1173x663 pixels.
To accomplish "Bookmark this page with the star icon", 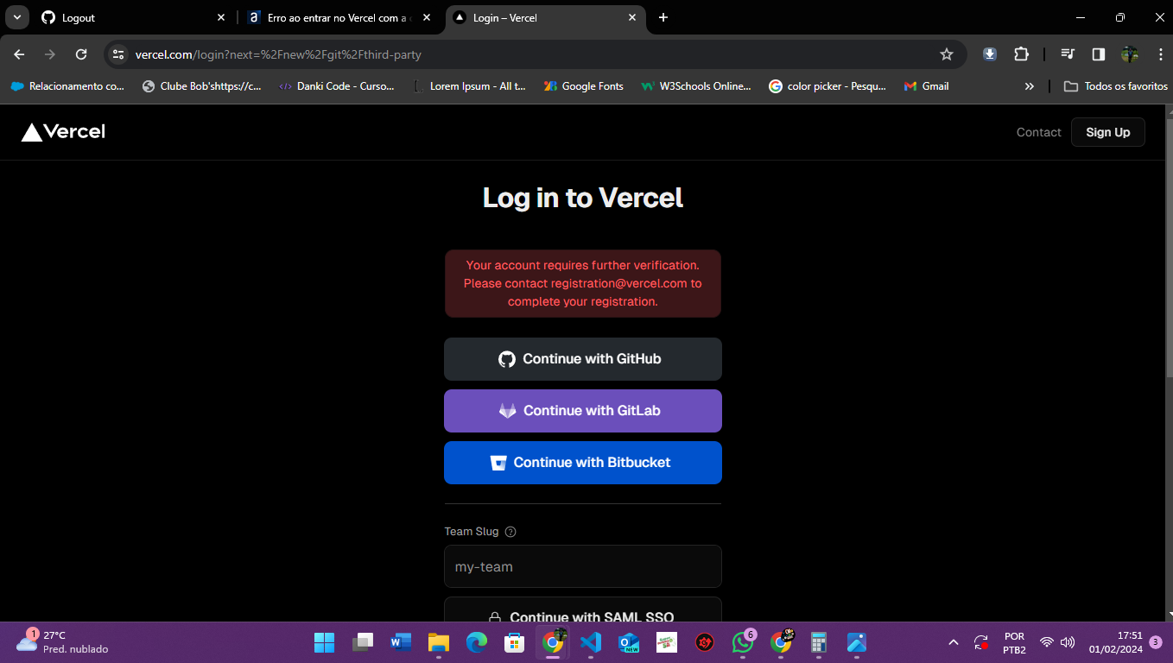I will click(x=947, y=54).
